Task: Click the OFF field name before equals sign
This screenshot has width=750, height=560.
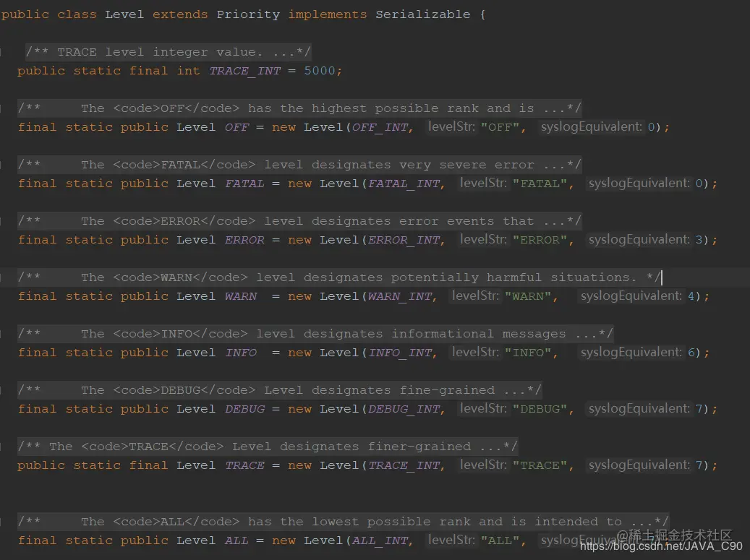Action: pyautogui.click(x=236, y=127)
